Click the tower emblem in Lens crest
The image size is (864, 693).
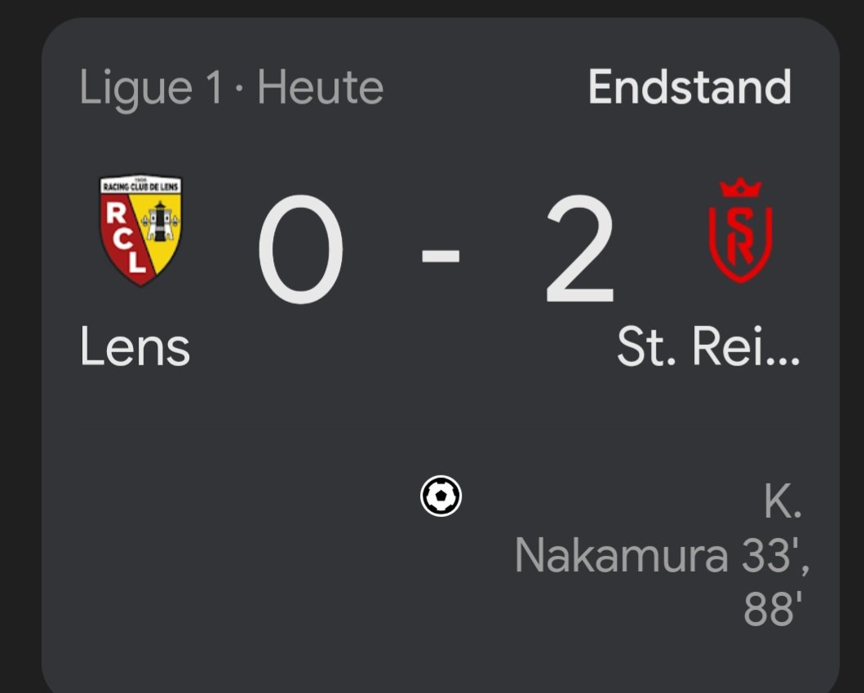[160, 221]
